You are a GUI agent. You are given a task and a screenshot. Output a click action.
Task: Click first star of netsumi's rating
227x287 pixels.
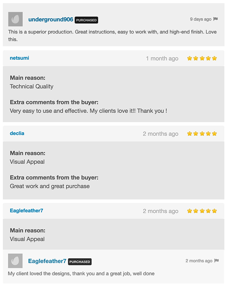190,58
